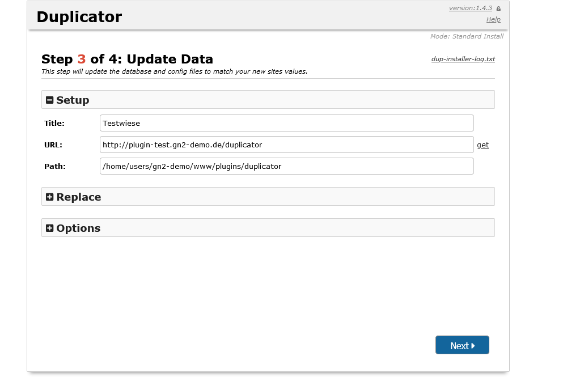
Task: Click the Duplicator title text
Action: (x=79, y=17)
